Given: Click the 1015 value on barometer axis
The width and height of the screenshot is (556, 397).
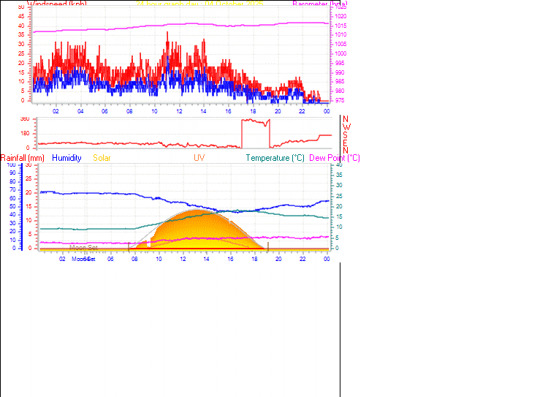Looking at the screenshot, I should [340, 26].
